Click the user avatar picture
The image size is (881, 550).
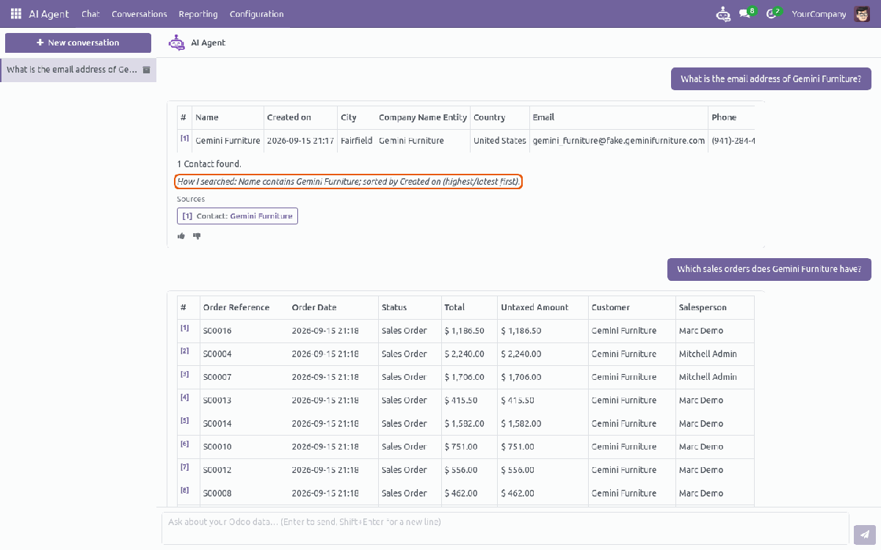862,14
